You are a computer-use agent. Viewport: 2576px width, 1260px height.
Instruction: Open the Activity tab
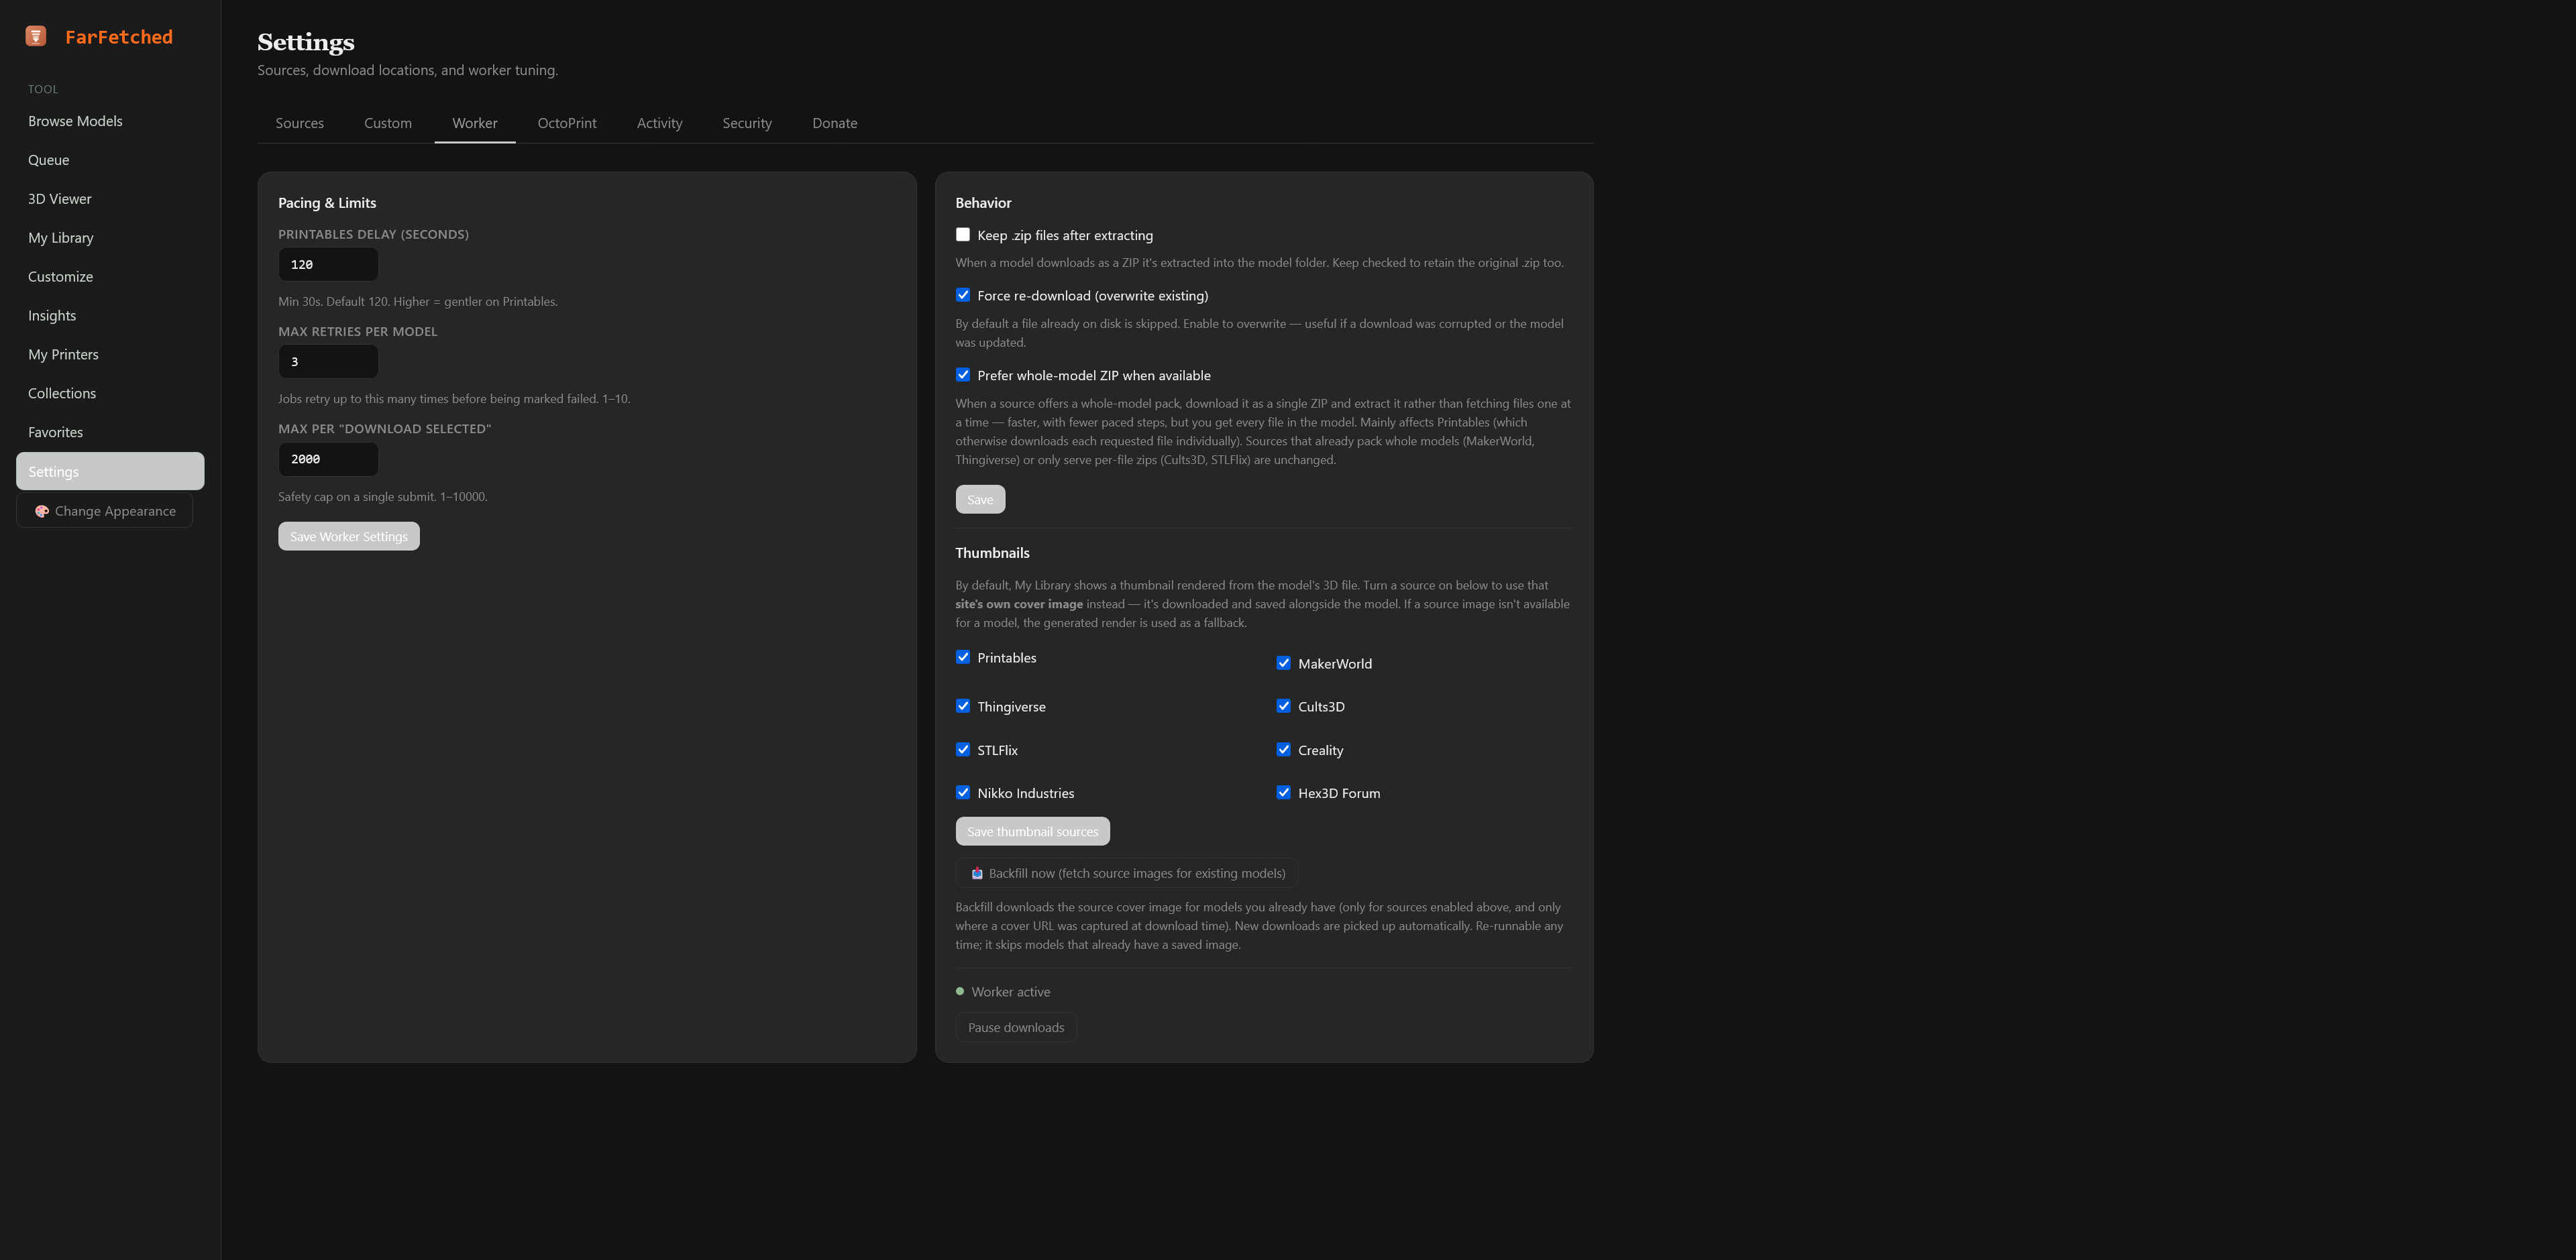click(660, 123)
